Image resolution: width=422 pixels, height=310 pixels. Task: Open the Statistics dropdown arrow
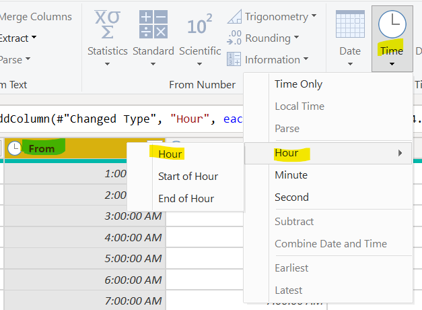[108, 64]
